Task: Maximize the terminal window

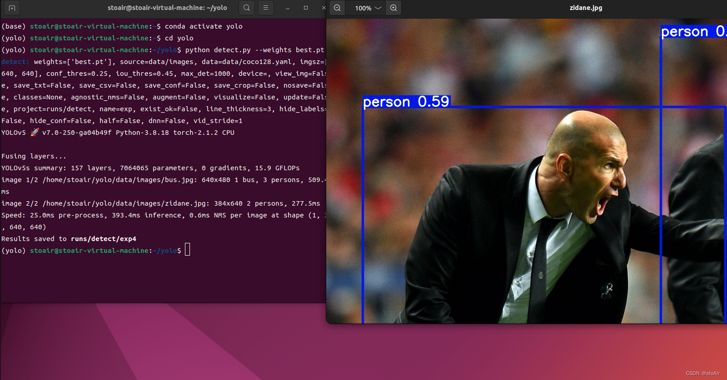Action: (306, 8)
